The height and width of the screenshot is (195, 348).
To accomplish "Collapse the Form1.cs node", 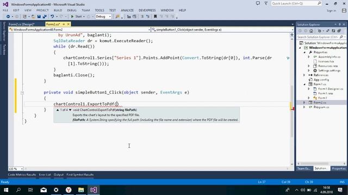I will (304, 84).
